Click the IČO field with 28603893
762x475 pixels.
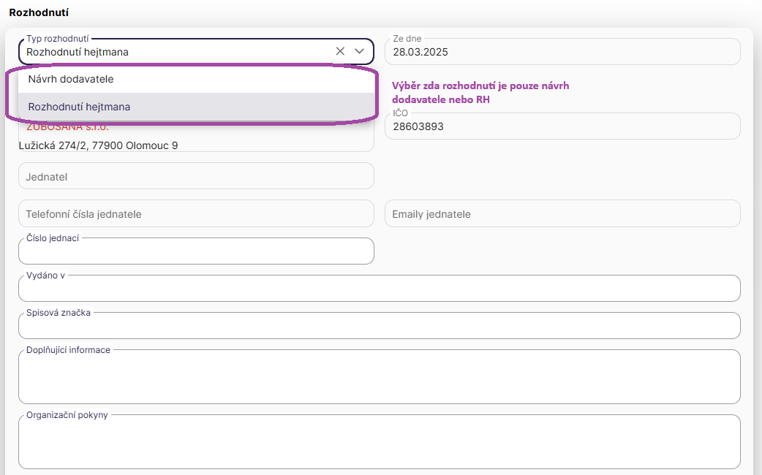coord(562,126)
